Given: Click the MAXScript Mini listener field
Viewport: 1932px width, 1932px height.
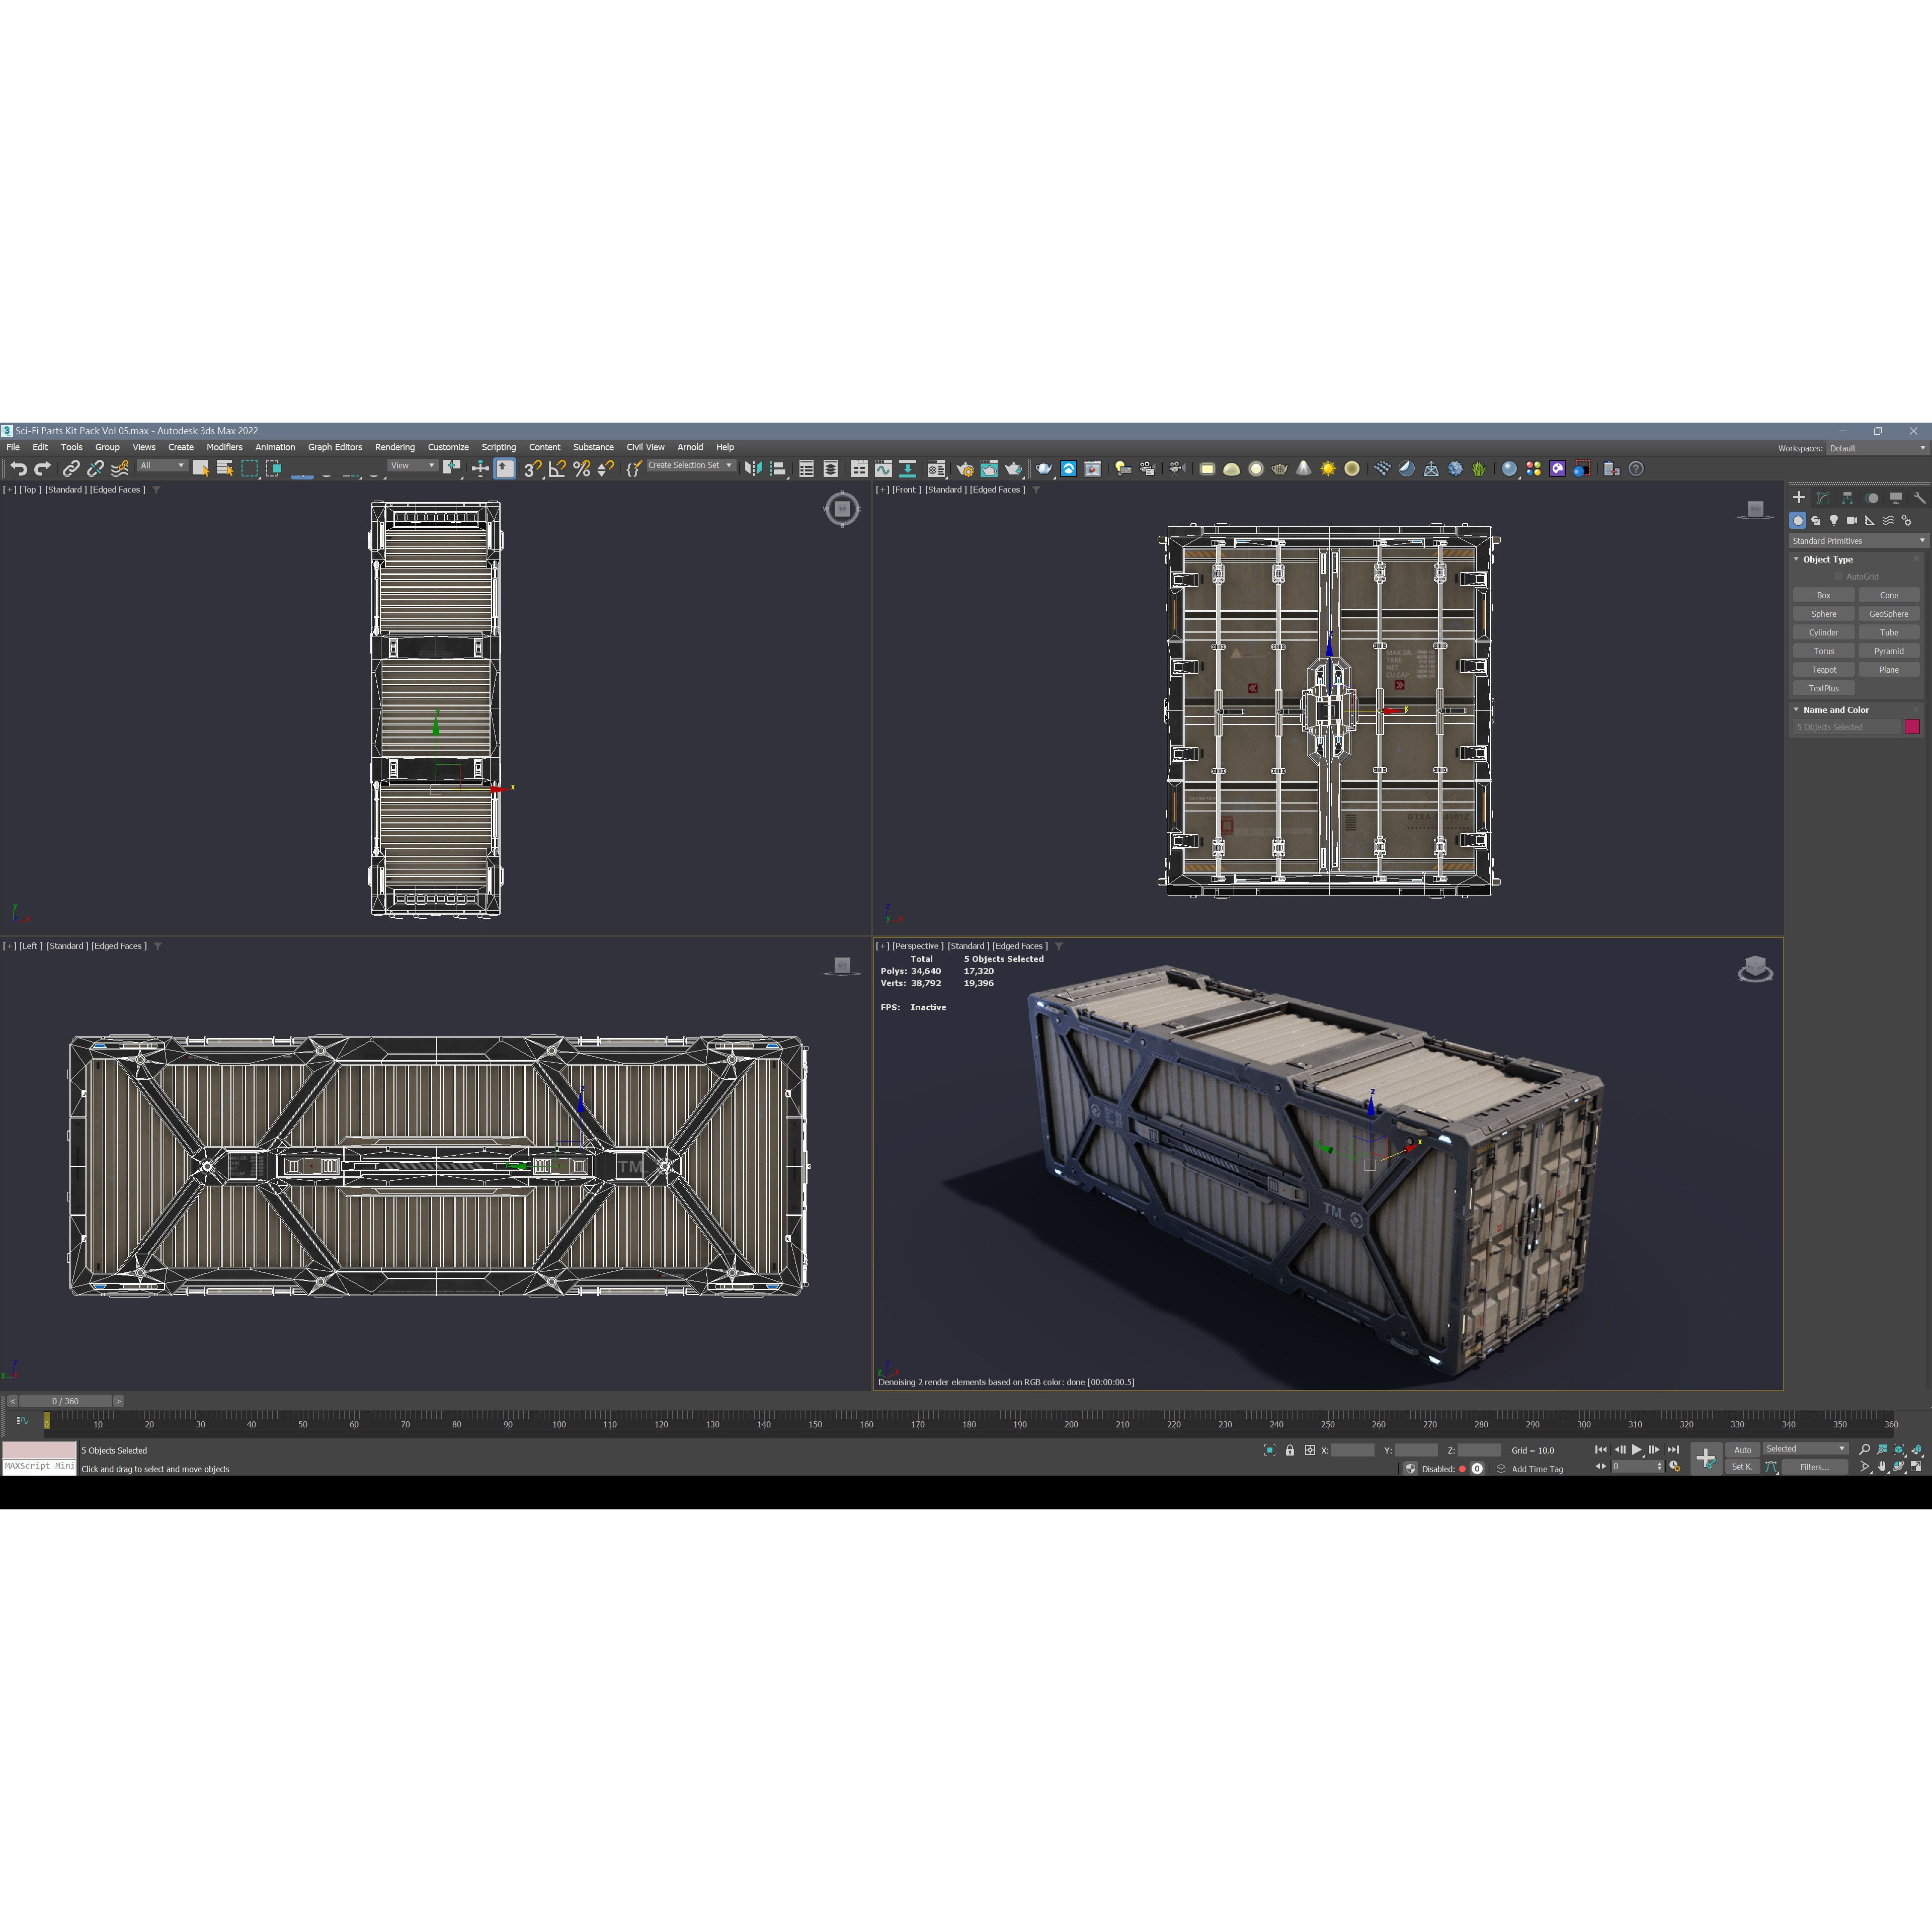Looking at the screenshot, I should tap(39, 1466).
